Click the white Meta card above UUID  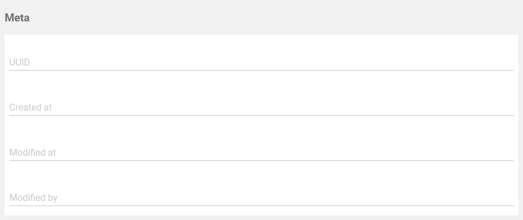pyautogui.click(x=261, y=45)
